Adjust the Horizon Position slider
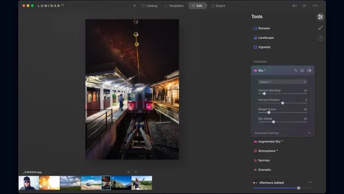This screenshot has width=344, height=194. [283, 103]
